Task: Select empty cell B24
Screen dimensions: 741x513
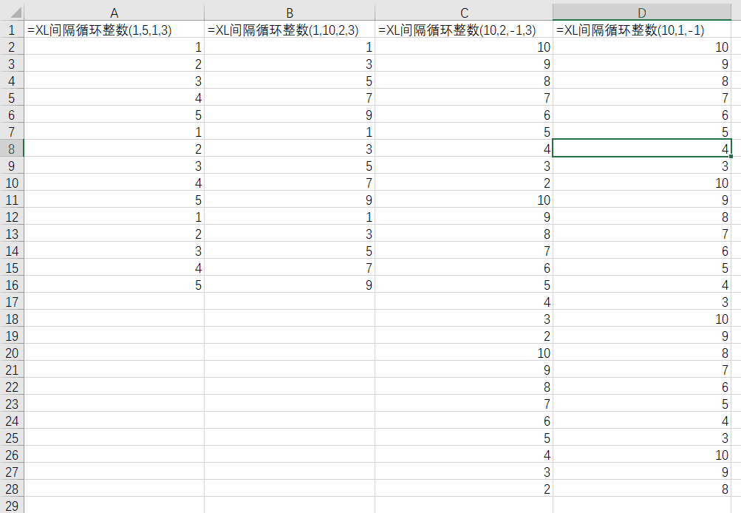Action: pos(290,421)
